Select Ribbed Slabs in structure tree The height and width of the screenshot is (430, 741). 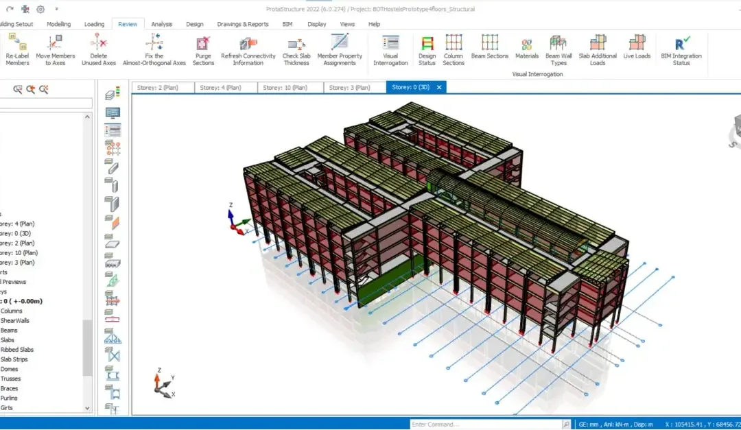[17, 350]
